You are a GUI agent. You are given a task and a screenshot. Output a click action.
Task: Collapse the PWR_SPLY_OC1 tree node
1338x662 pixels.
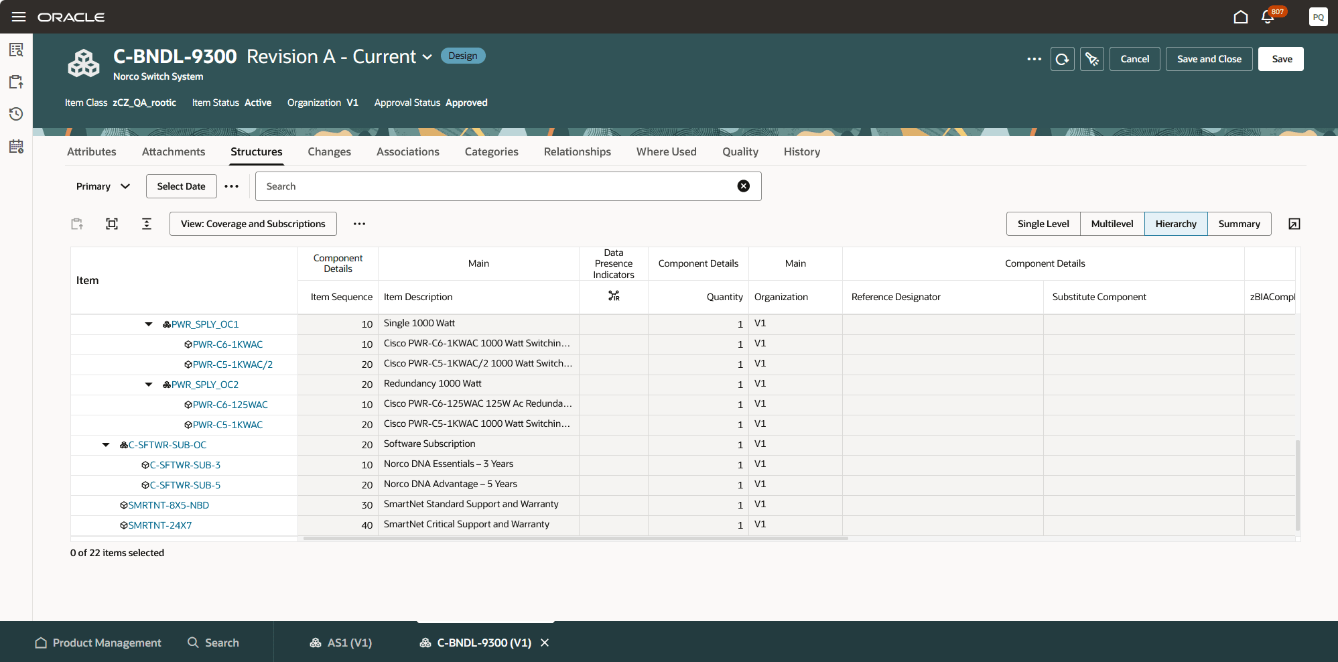(x=149, y=324)
